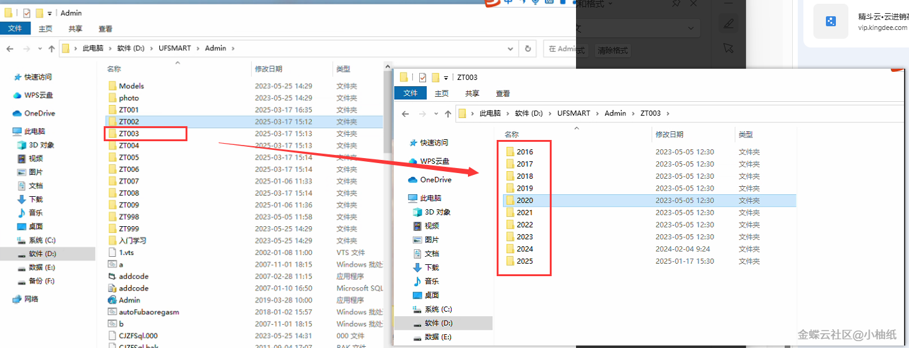The width and height of the screenshot is (909, 348).
Task: Select OneDrive in the Admin window sidebar
Action: pos(39,114)
